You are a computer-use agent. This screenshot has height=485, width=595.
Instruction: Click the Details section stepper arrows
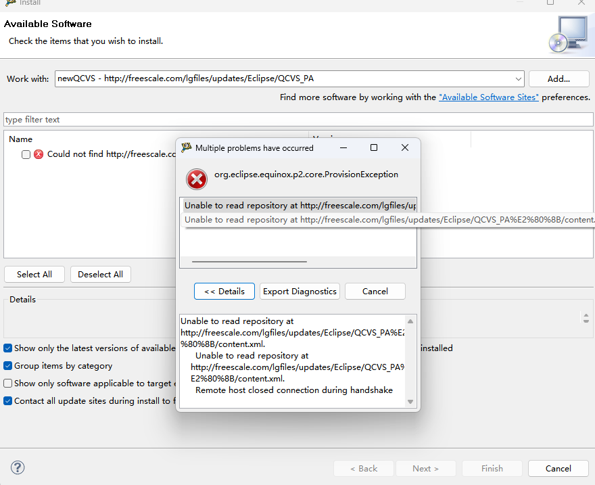[x=586, y=318]
